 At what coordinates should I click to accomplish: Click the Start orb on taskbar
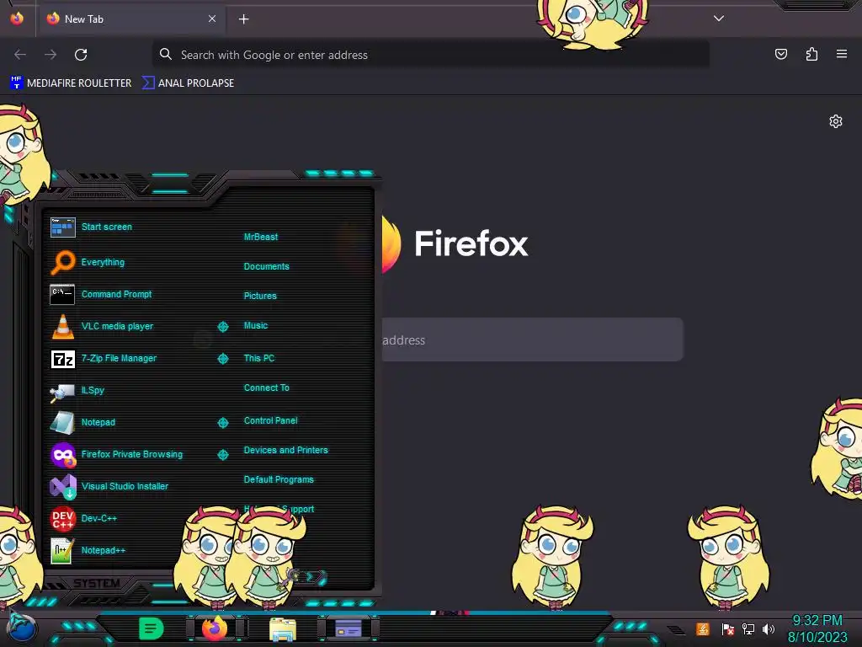22,628
